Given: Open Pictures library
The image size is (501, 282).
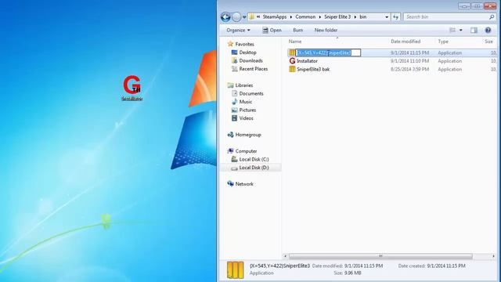Looking at the screenshot, I should coord(247,110).
